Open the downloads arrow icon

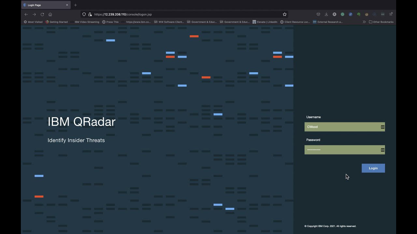326,14
